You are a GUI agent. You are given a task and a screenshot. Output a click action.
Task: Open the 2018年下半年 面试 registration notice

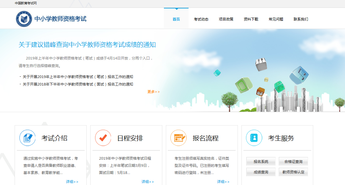pos(78,84)
